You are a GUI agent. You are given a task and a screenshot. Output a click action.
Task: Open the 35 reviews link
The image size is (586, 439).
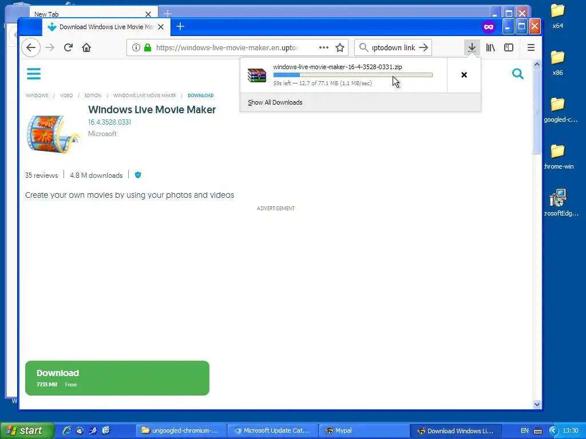click(x=41, y=175)
